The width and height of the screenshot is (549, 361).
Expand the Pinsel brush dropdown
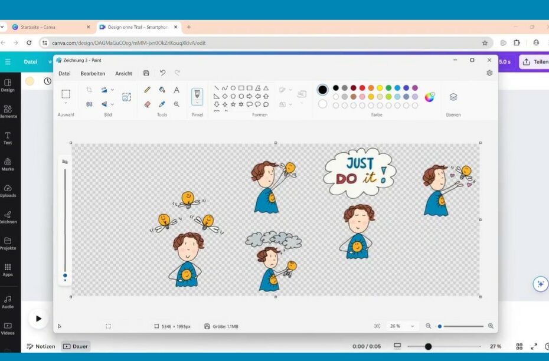197,104
